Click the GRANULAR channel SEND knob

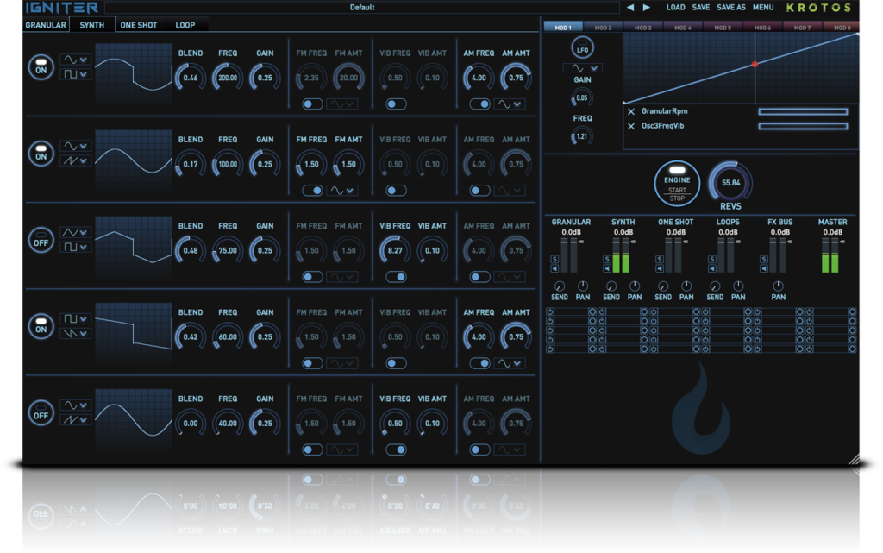point(559,286)
